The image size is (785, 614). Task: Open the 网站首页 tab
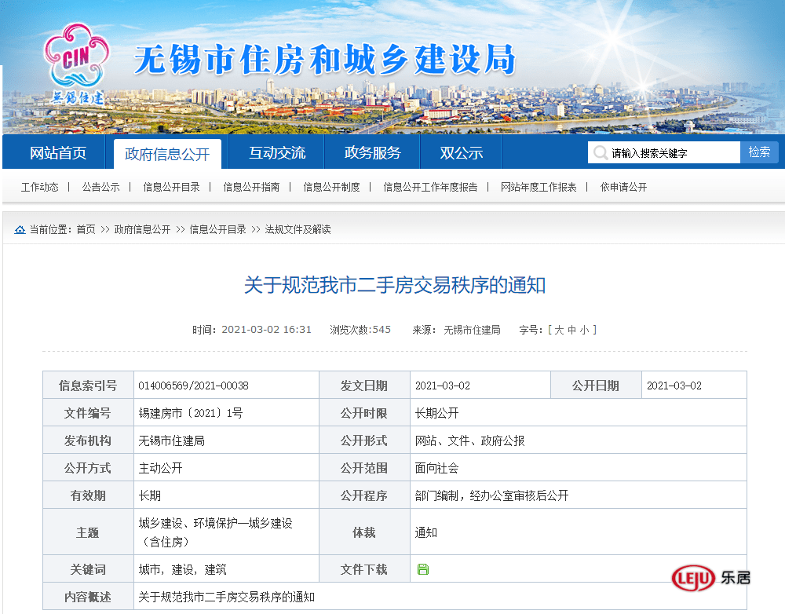[x=58, y=153]
